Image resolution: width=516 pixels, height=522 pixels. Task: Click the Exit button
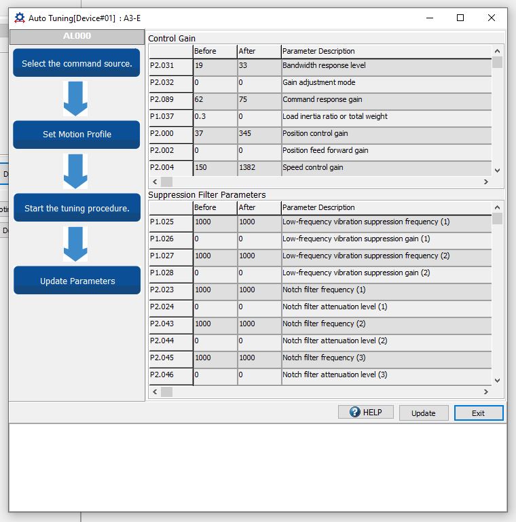tap(479, 413)
